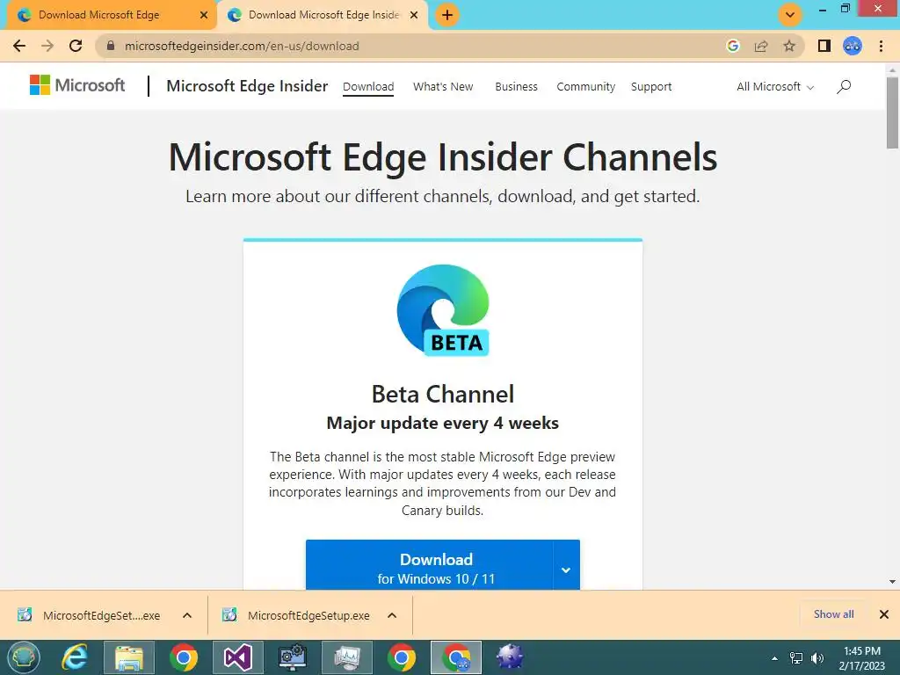Click the search magnifier icon on the site
The width and height of the screenshot is (900, 675).
click(x=844, y=87)
